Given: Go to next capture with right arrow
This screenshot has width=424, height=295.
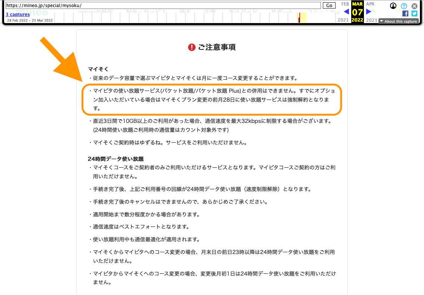Looking at the screenshot, I should (368, 12).
